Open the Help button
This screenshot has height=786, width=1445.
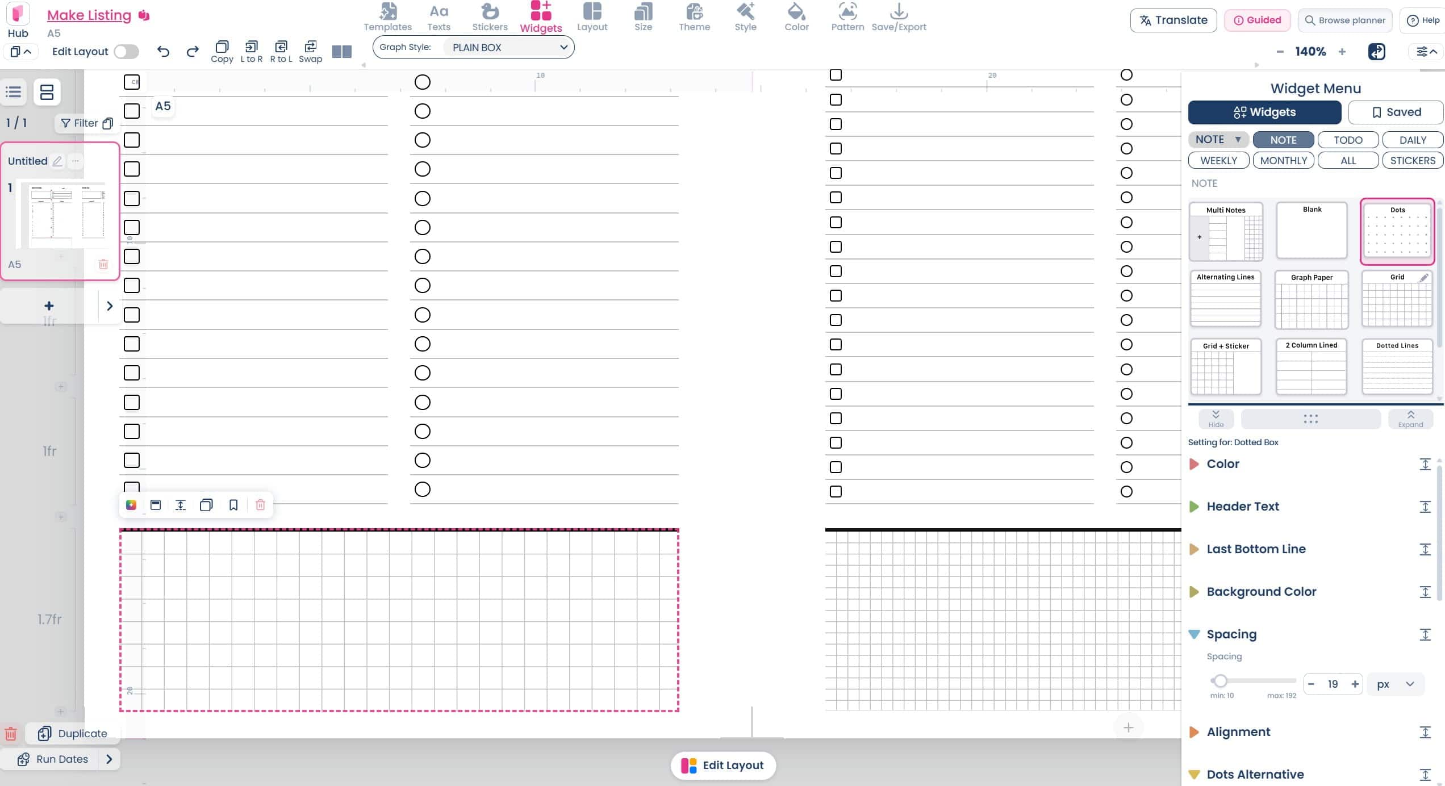(x=1423, y=20)
